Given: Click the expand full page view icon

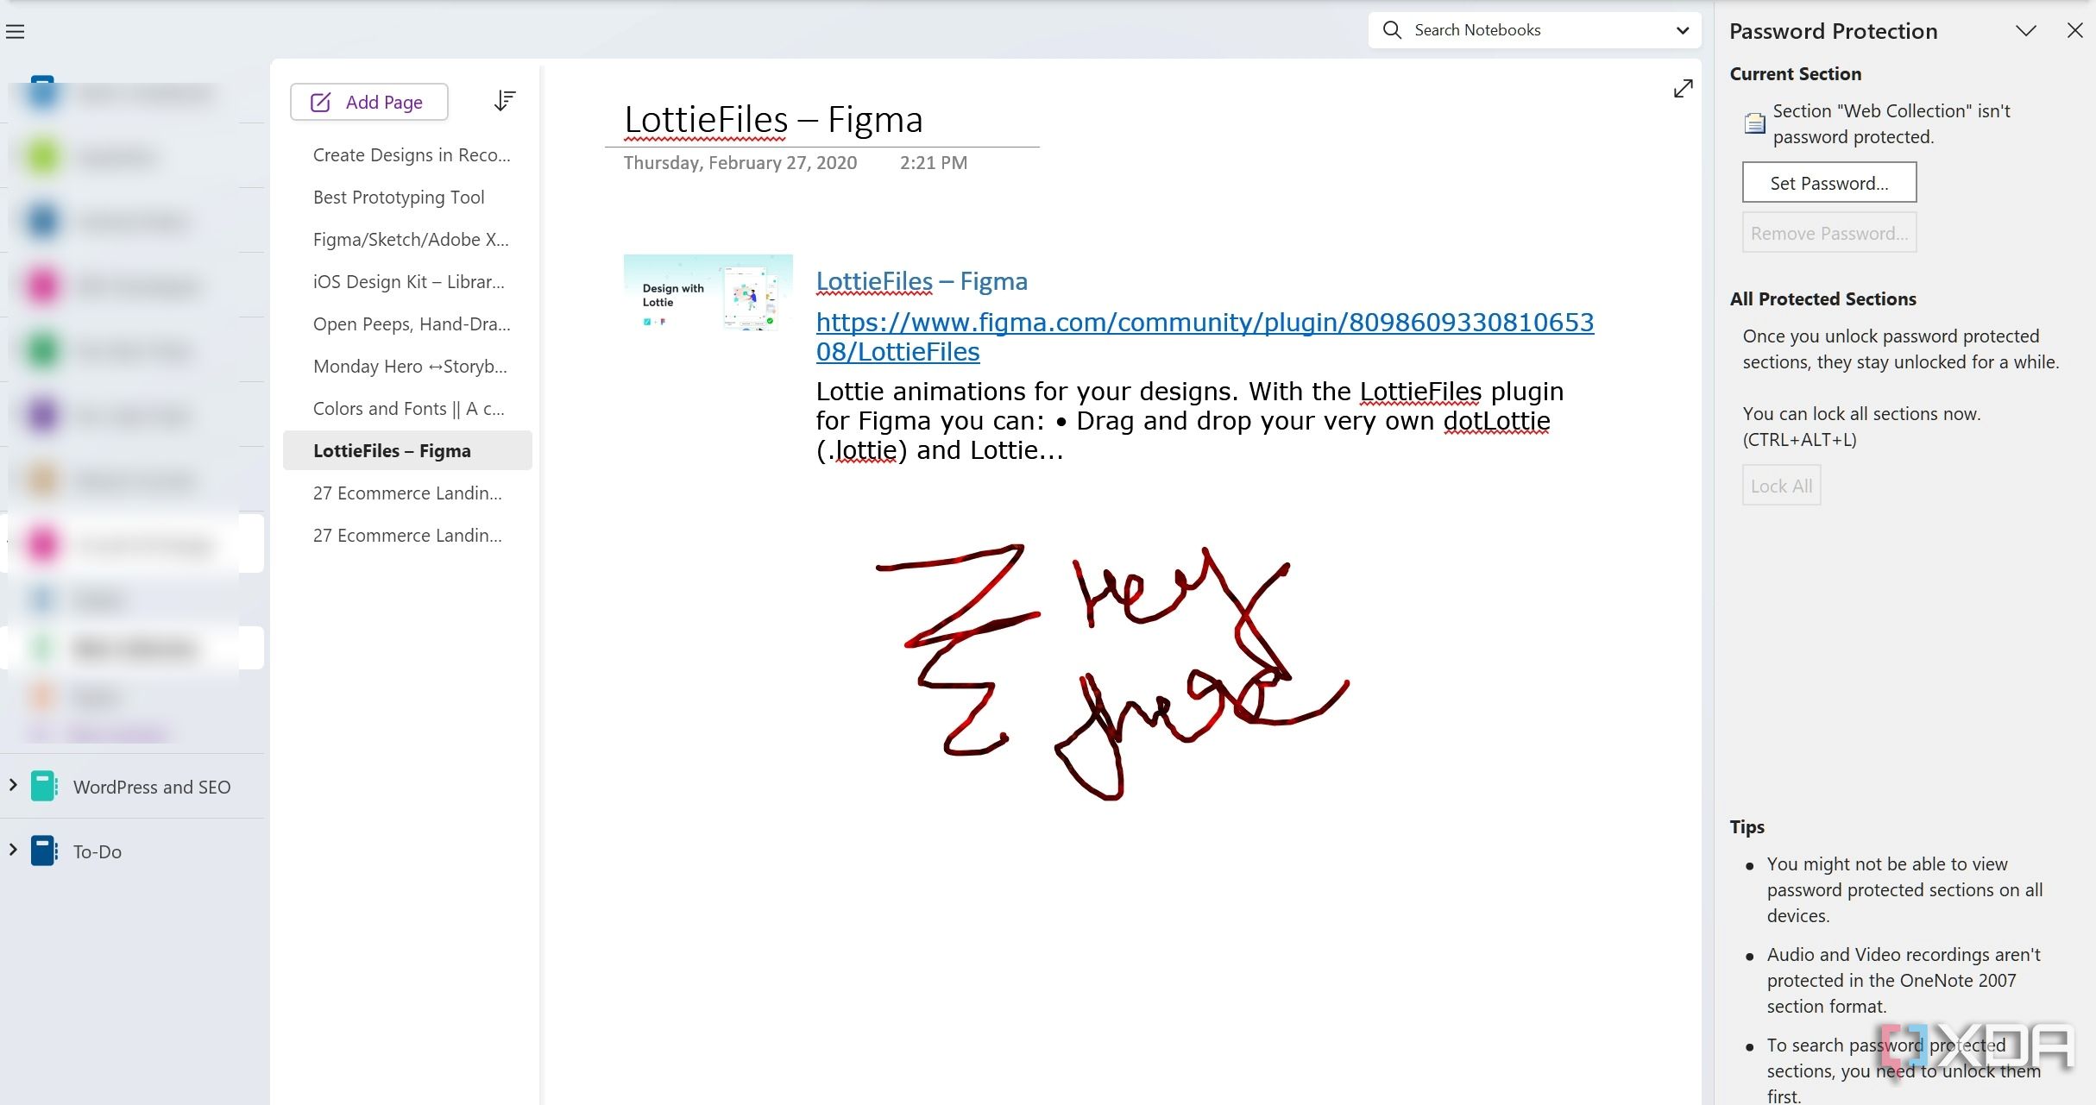Looking at the screenshot, I should click(1683, 89).
